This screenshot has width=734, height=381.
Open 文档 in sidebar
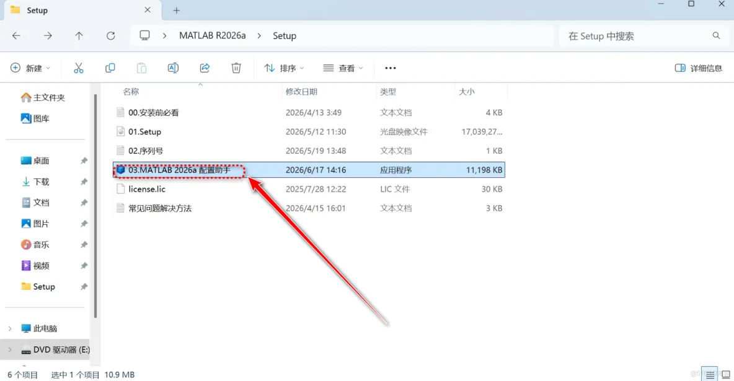[x=35, y=203]
